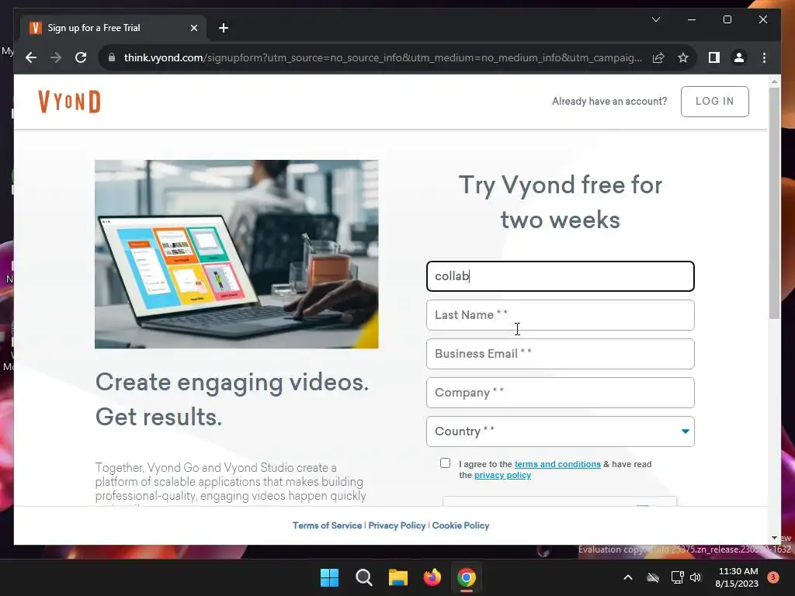Open the Windows Start menu
The image size is (795, 596).
click(x=329, y=577)
